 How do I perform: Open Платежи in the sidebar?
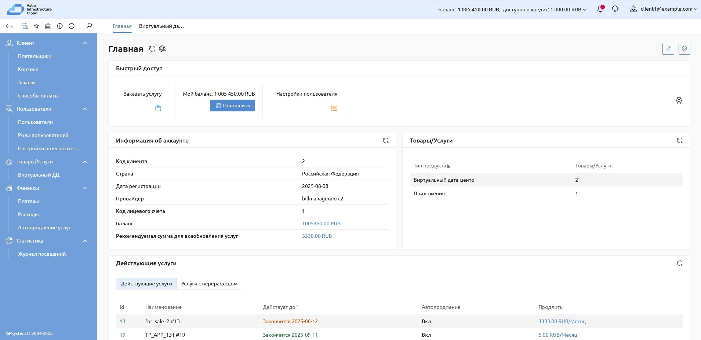[29, 201]
